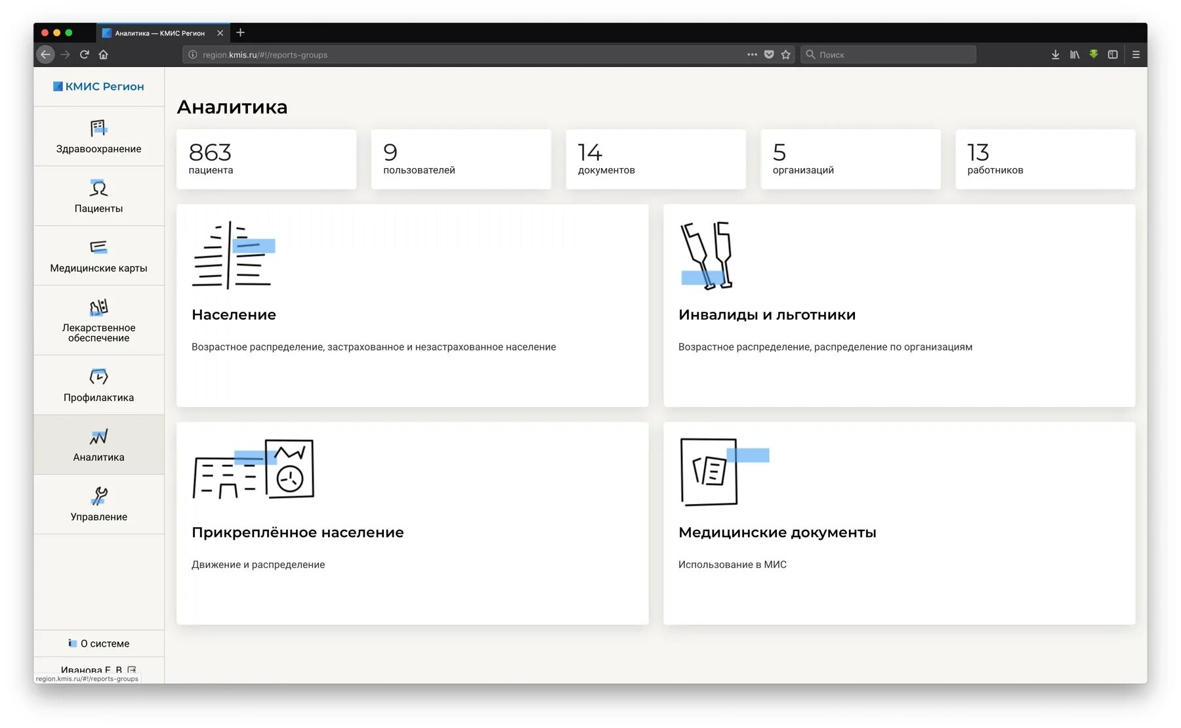Open Управление section label

coord(98,517)
